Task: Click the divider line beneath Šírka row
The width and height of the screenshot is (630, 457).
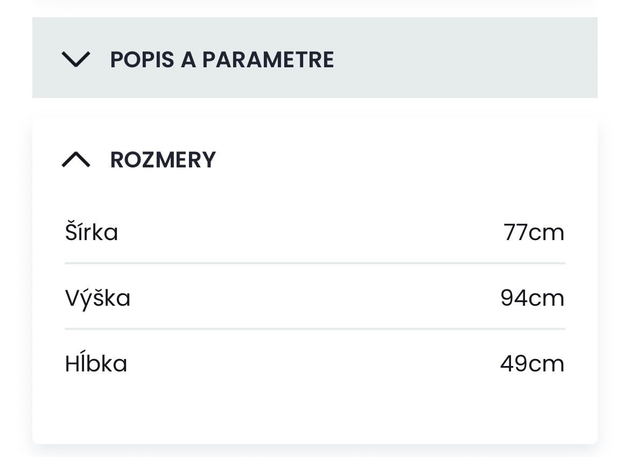Action: [315, 263]
